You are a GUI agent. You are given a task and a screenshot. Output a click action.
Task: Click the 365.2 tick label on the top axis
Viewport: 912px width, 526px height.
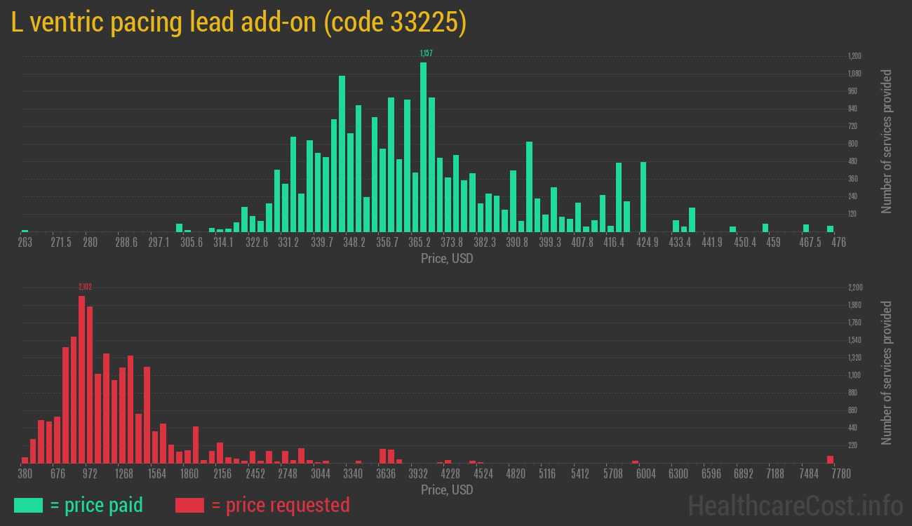pos(420,243)
